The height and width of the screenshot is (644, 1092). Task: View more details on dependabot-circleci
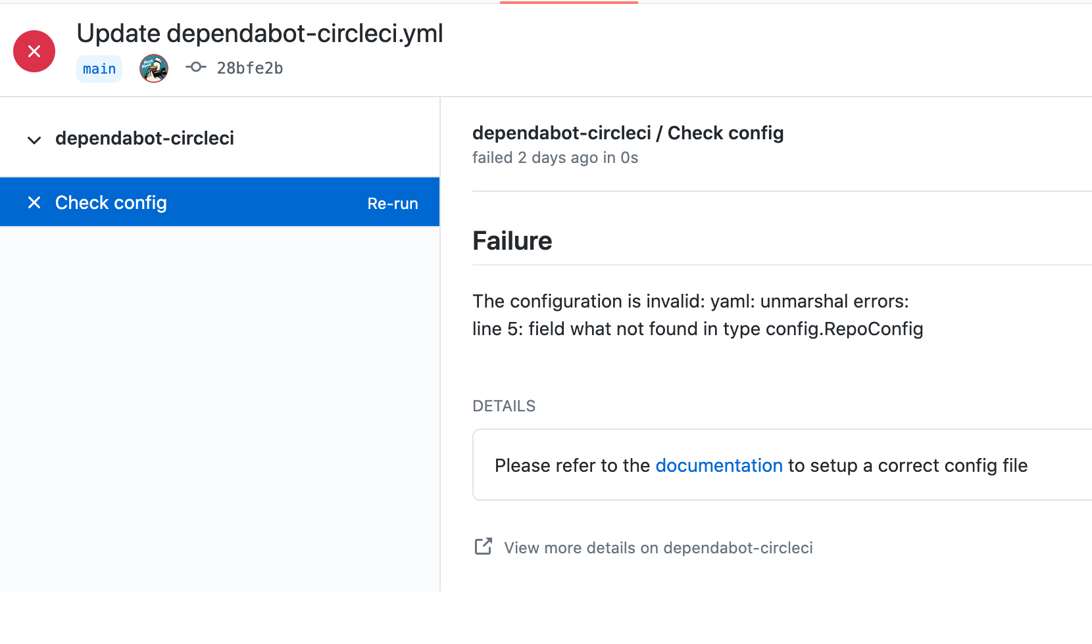[x=658, y=548]
